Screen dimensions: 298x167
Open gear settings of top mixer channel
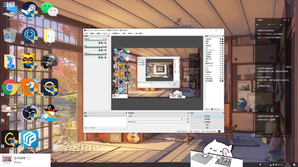[x=105, y=43]
